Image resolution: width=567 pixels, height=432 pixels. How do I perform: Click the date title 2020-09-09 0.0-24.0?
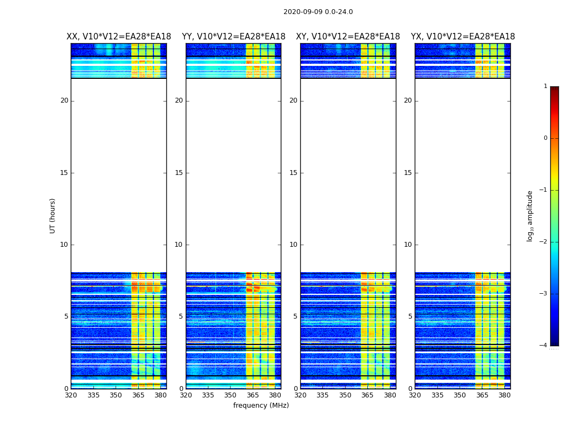[x=318, y=12]
